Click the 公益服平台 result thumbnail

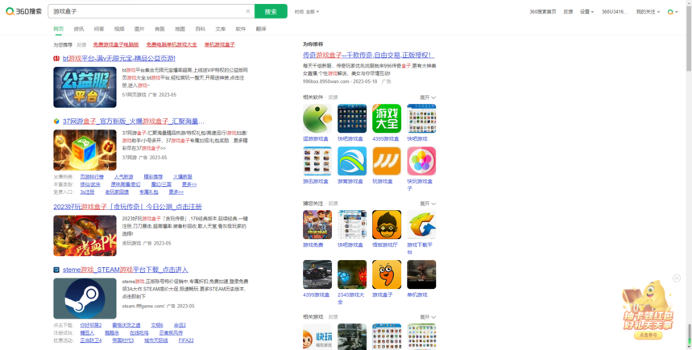coord(85,87)
